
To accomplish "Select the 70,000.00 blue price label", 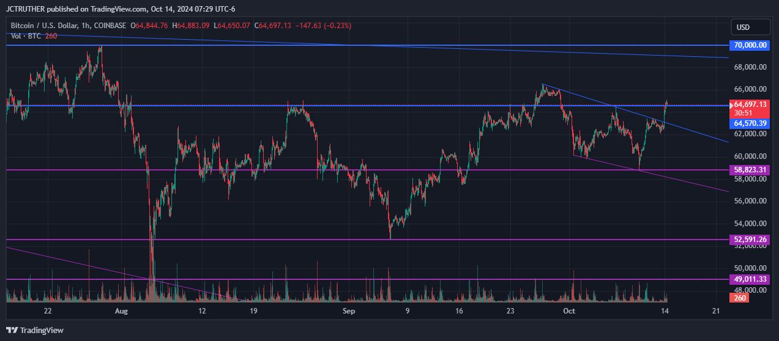I will pos(749,45).
